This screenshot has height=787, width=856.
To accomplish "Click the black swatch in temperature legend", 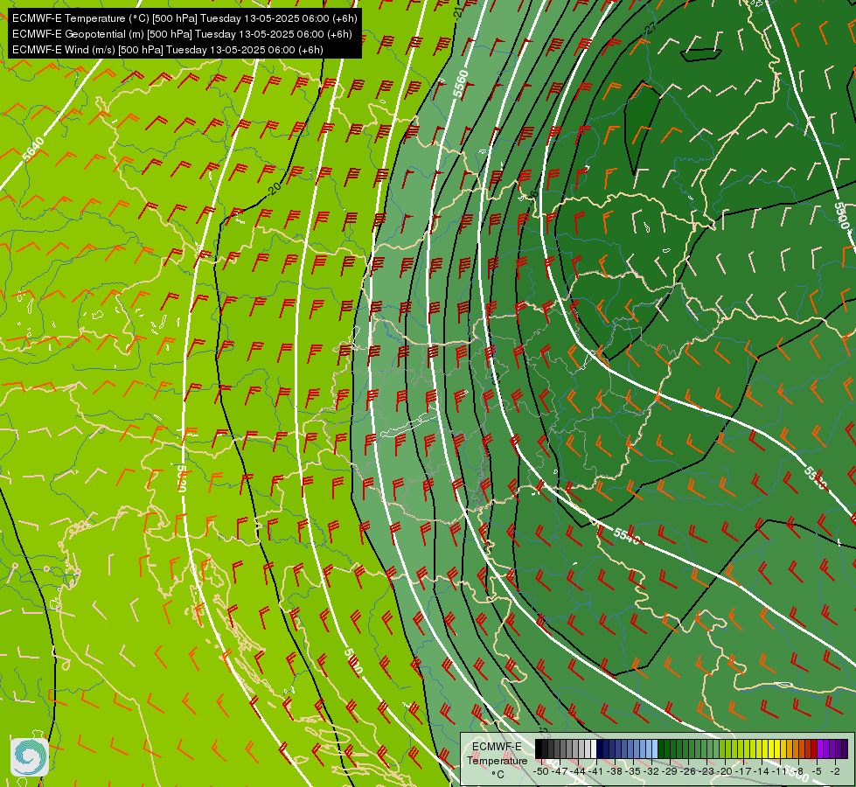I will pos(539,749).
